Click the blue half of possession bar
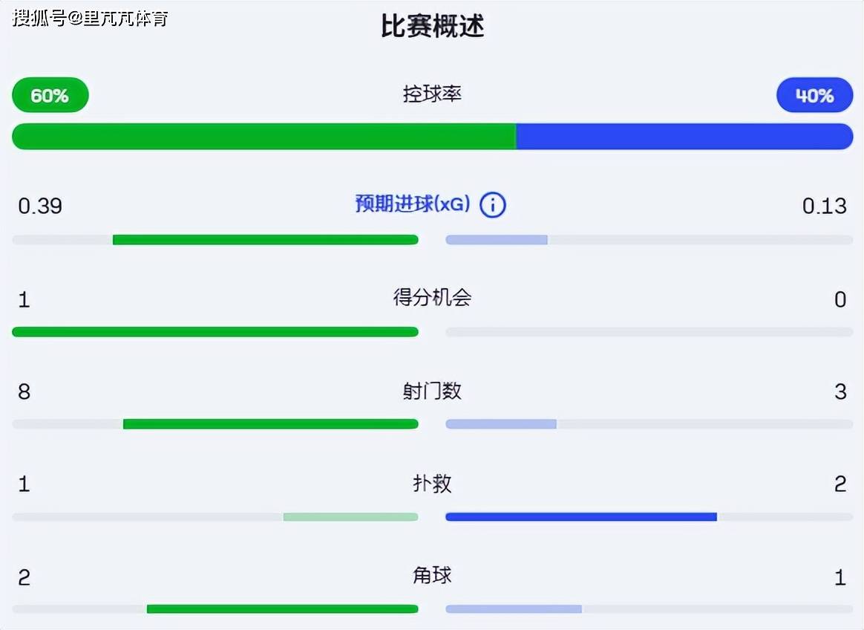Viewport: 864px width, 630px height. (683, 136)
